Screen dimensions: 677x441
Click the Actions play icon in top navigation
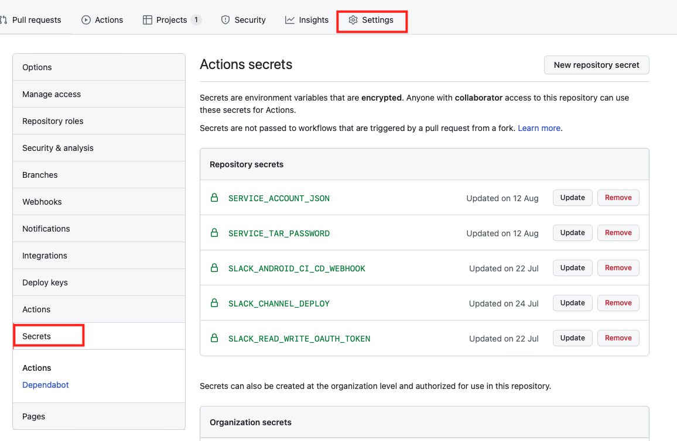click(86, 20)
